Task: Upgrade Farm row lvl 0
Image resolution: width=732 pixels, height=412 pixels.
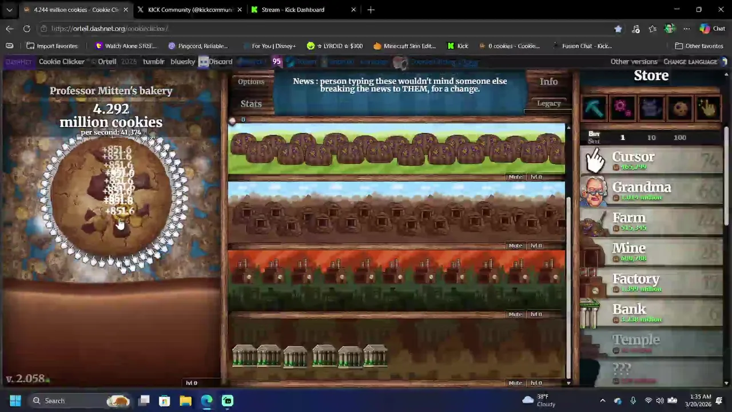Action: 536,177
